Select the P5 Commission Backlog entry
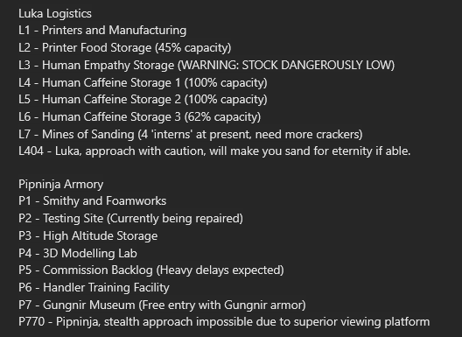 coord(151,270)
